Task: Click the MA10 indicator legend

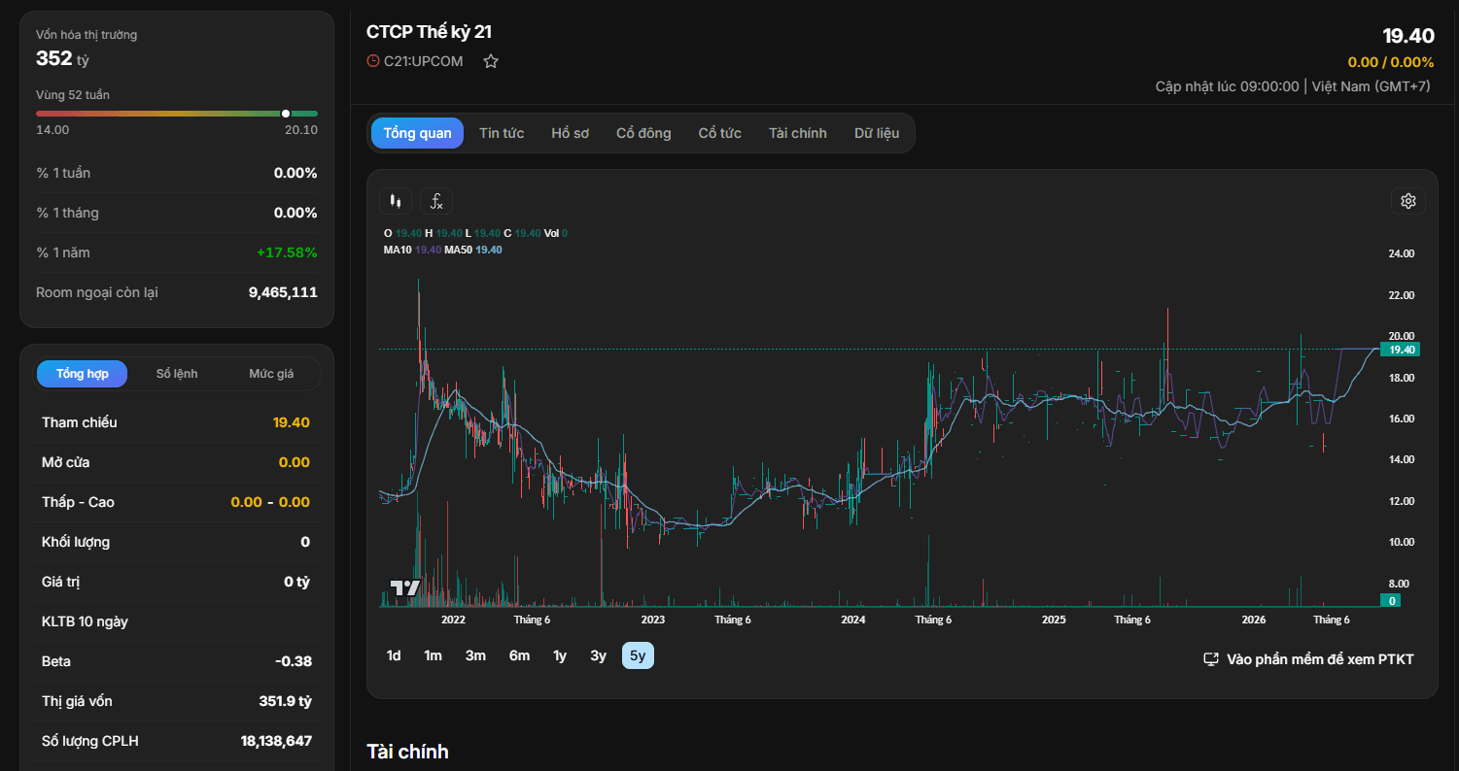Action: 413,250
